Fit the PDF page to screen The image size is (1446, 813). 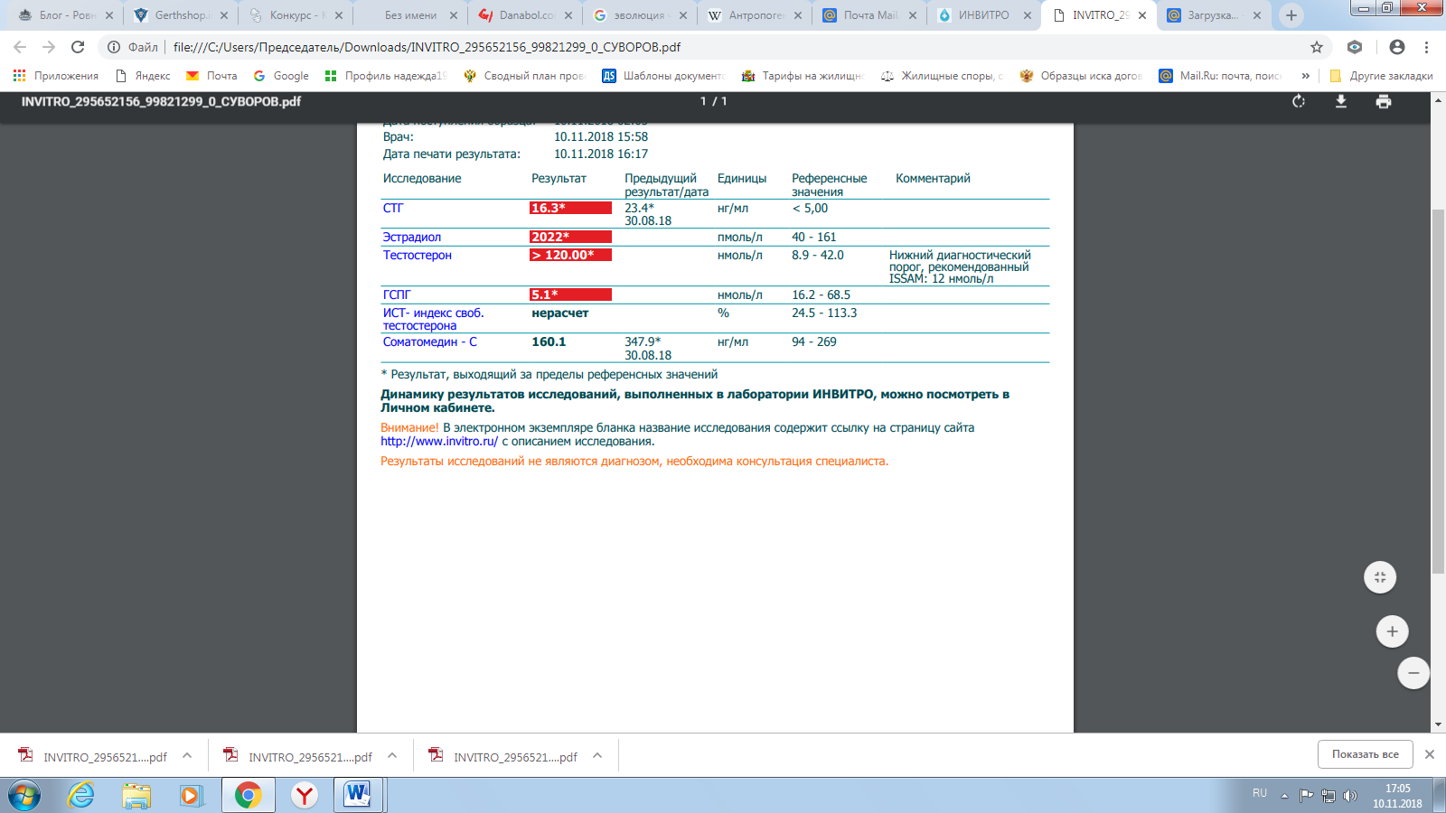1380,576
